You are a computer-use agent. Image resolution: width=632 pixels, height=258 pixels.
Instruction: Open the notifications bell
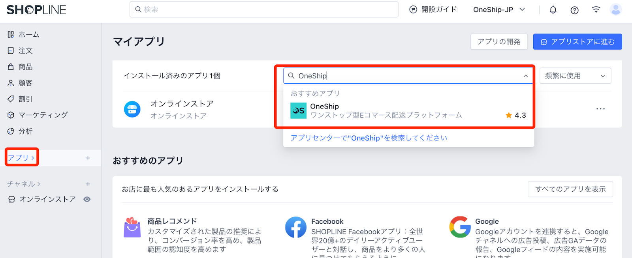click(x=553, y=10)
